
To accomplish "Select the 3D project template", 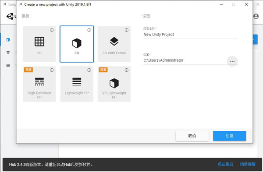I will pos(77,44).
